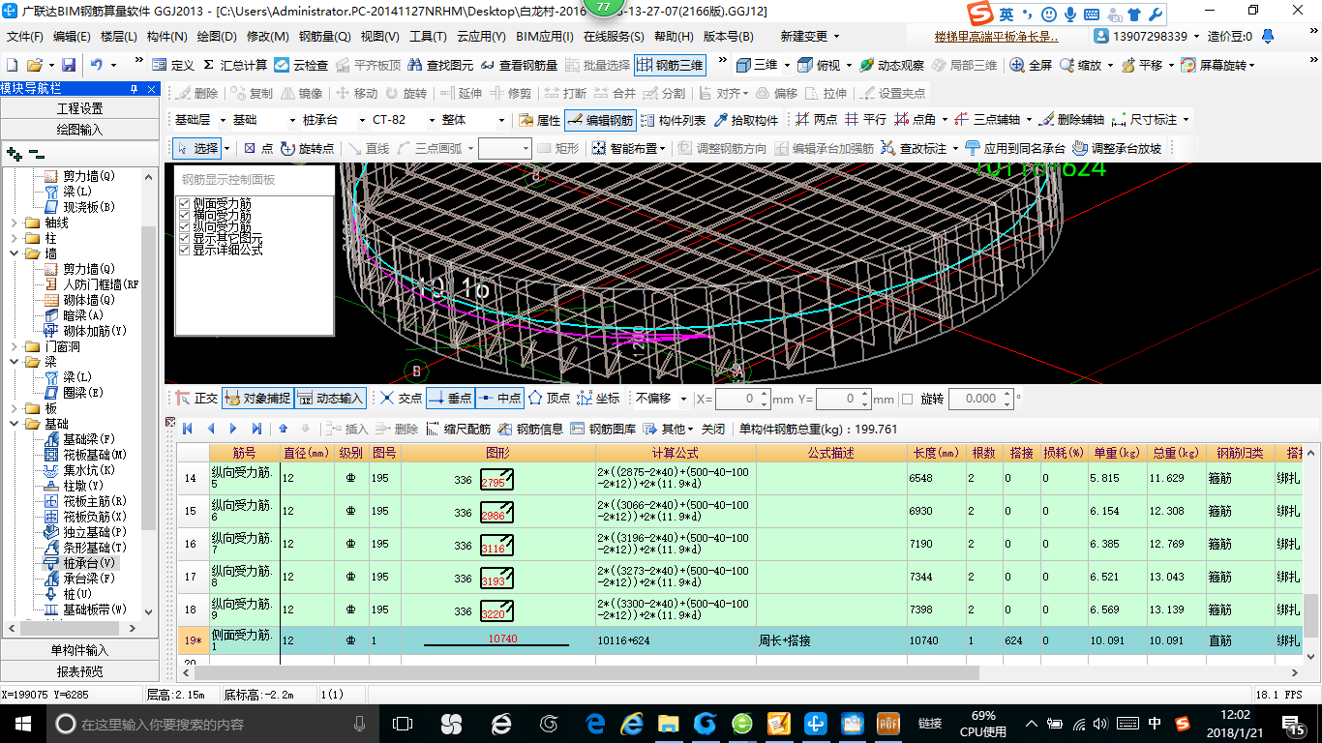Toggle 动态输入 dynamic input
1322x743 pixels.
tap(330, 398)
